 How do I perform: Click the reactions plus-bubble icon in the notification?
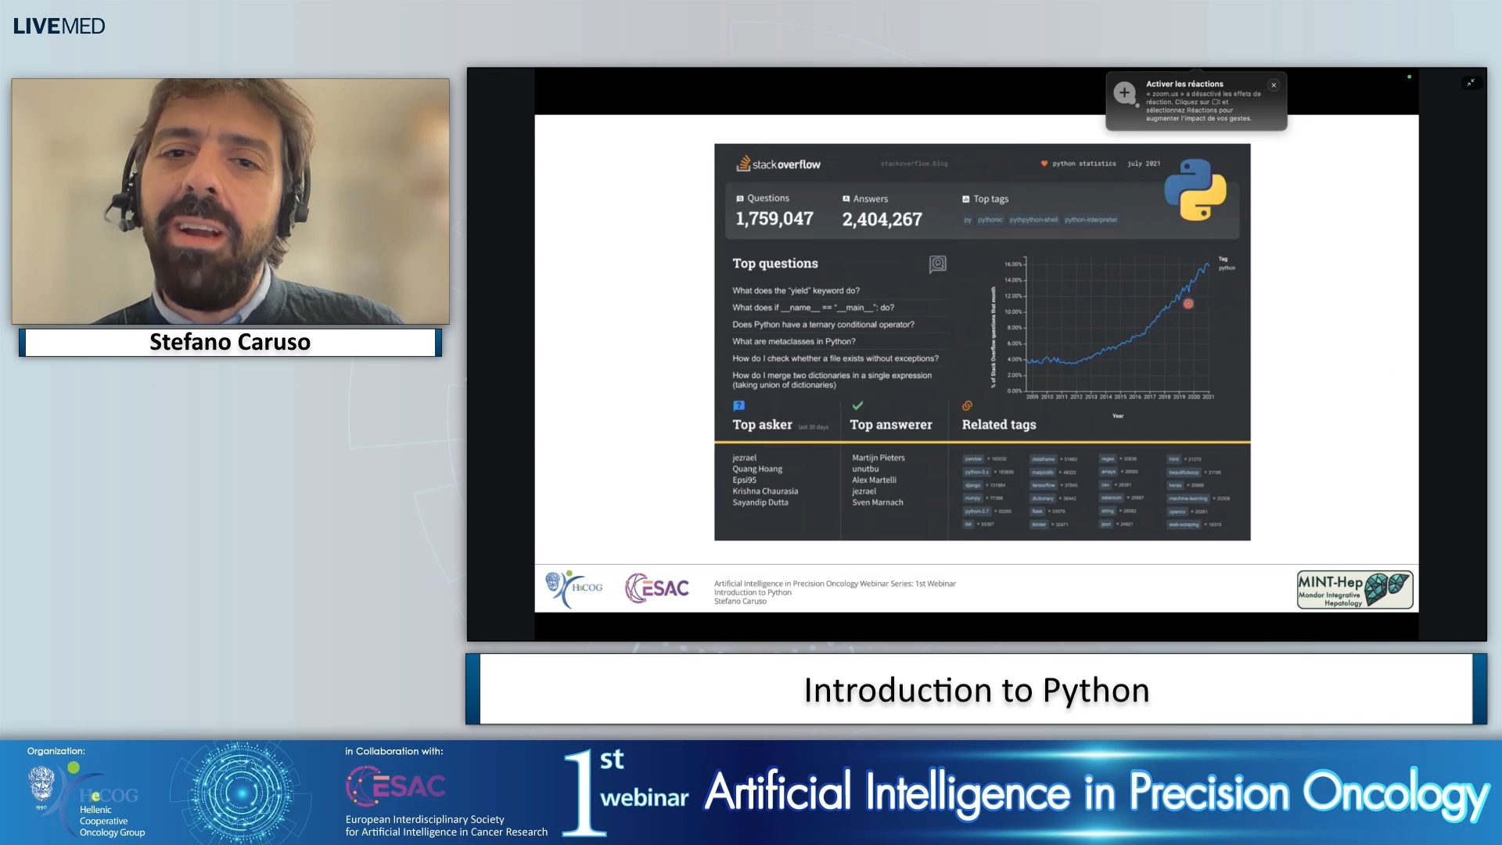pos(1124,92)
